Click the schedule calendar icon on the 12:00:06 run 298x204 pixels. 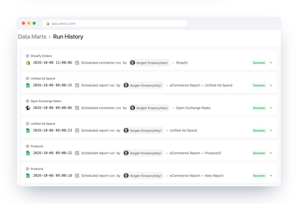(x=77, y=63)
